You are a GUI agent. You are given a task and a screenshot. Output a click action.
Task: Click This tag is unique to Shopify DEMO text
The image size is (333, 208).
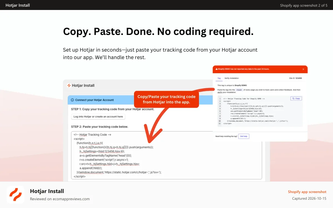click(232, 85)
